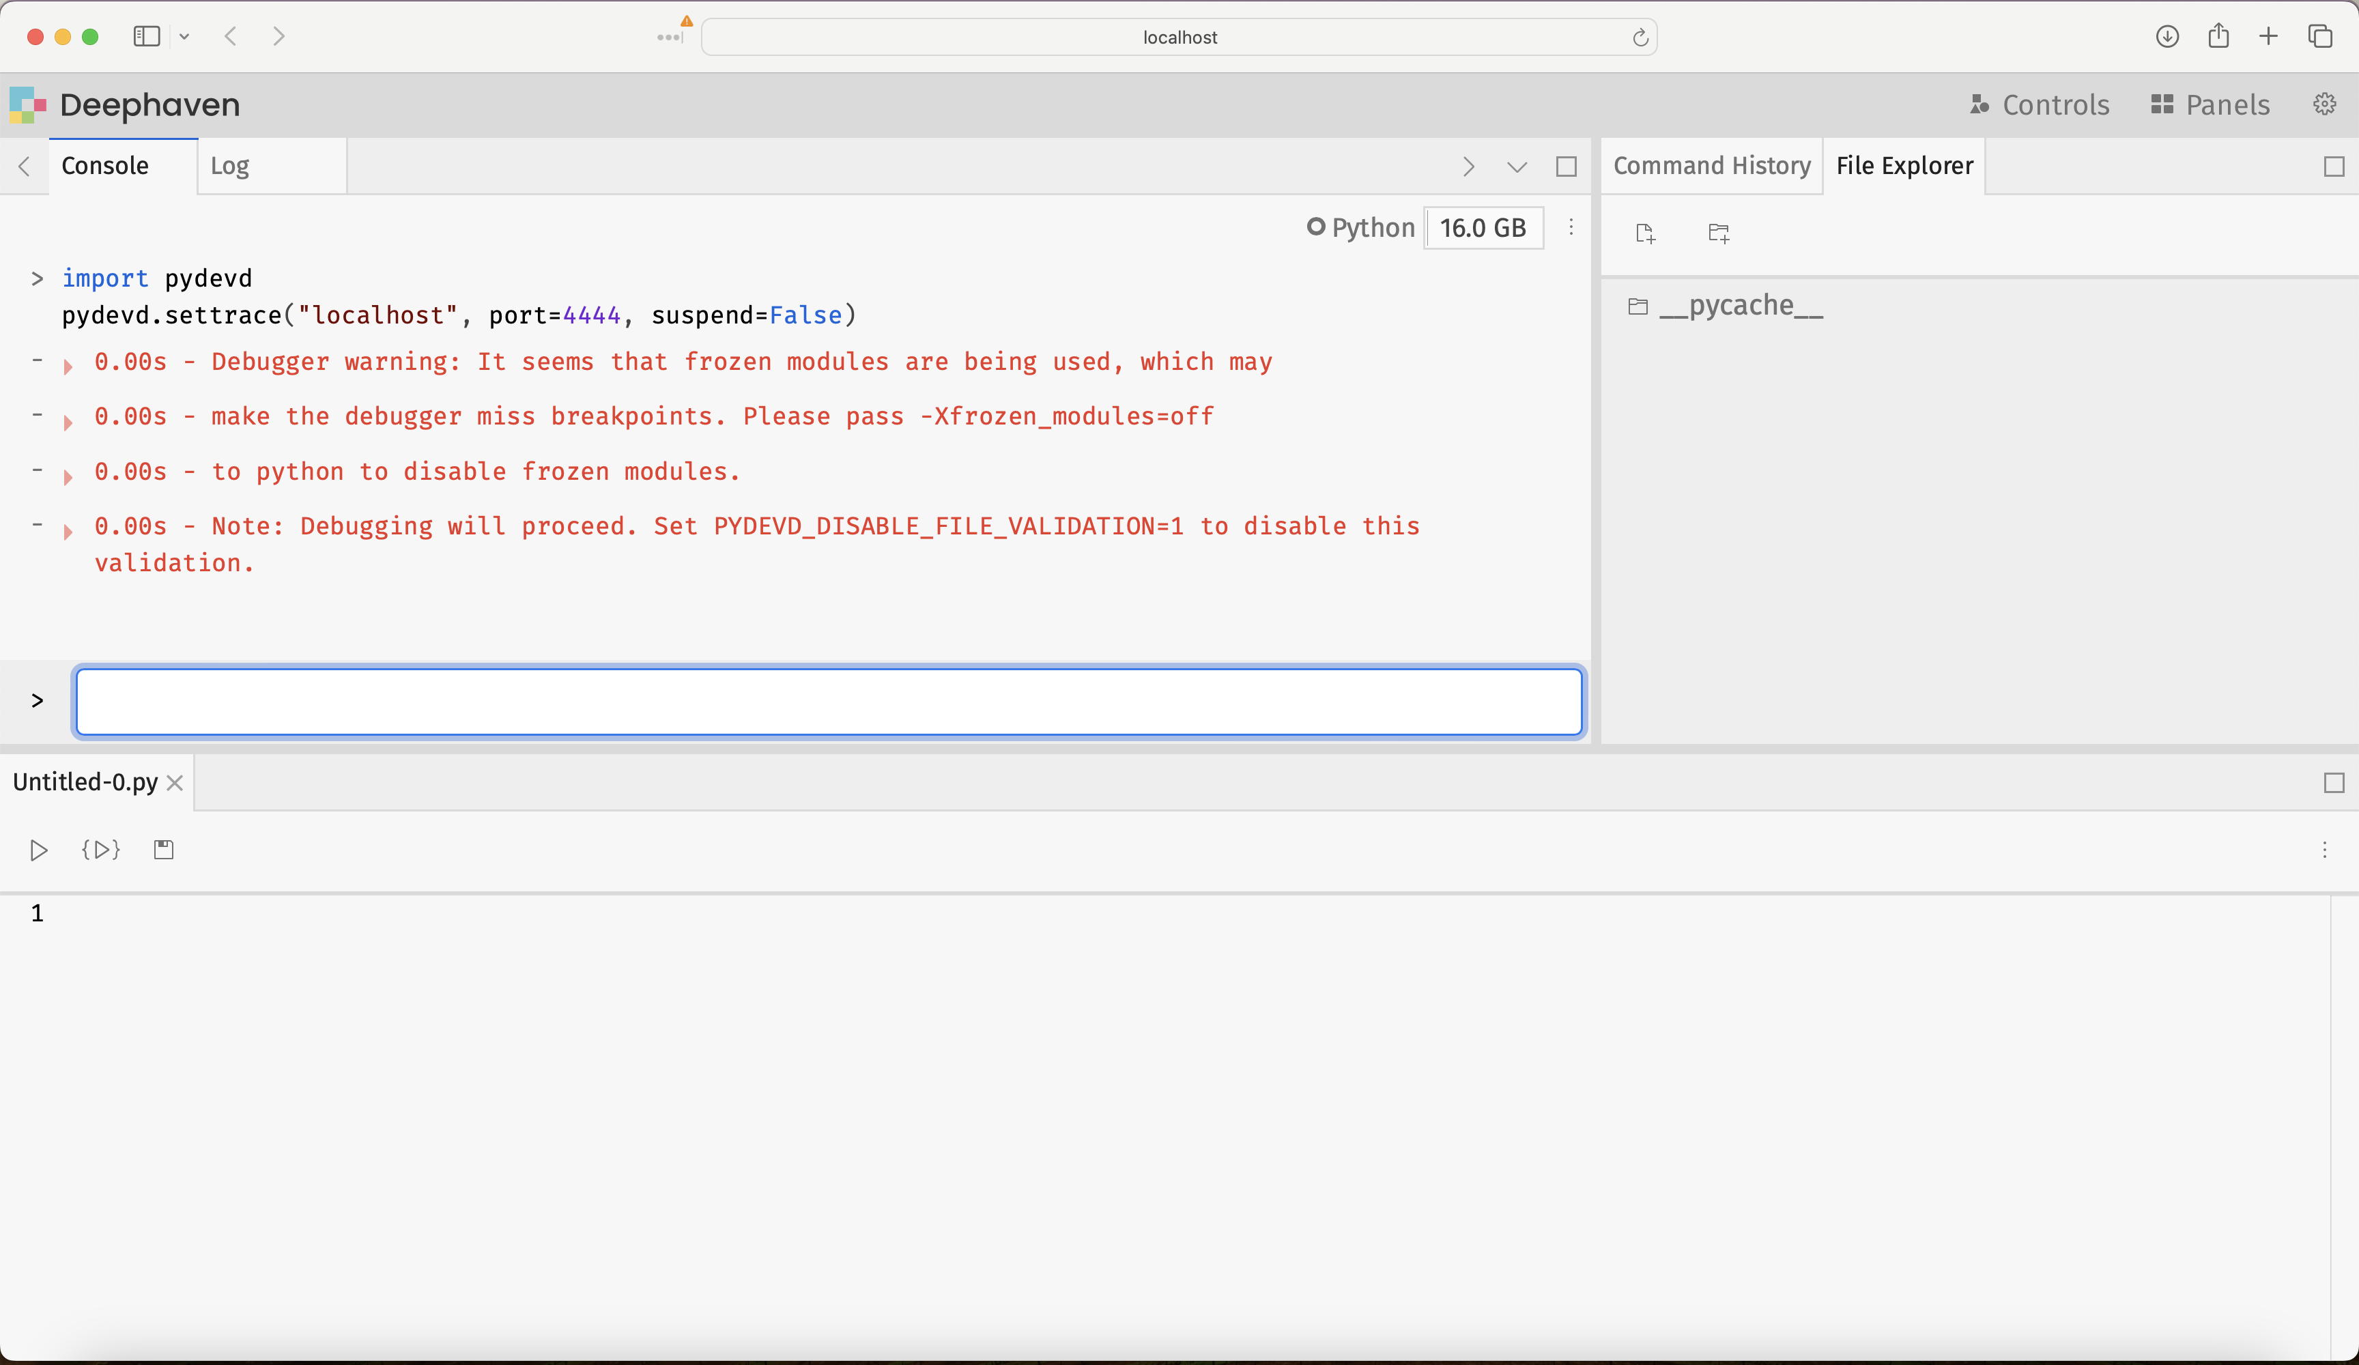
Task: Open the console options kebab menu
Action: (1571, 227)
